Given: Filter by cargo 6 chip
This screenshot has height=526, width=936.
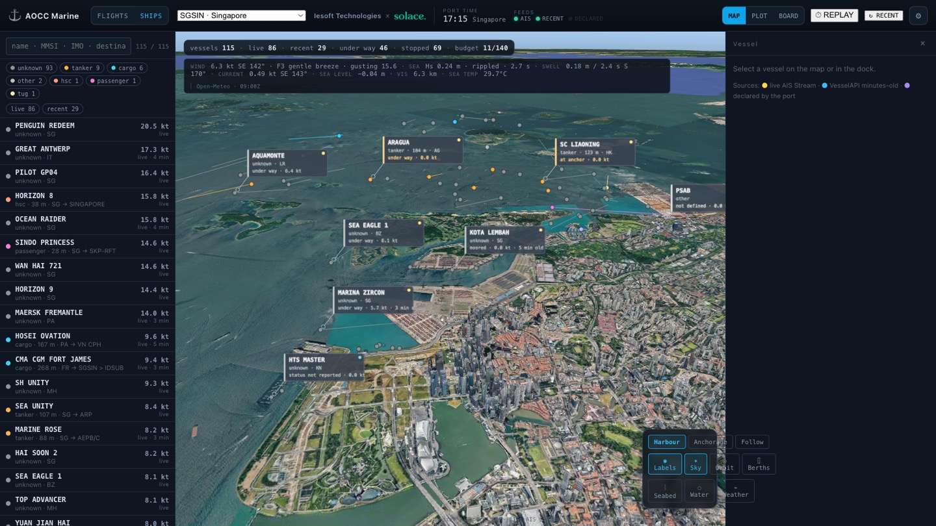Looking at the screenshot, I should [x=127, y=68].
